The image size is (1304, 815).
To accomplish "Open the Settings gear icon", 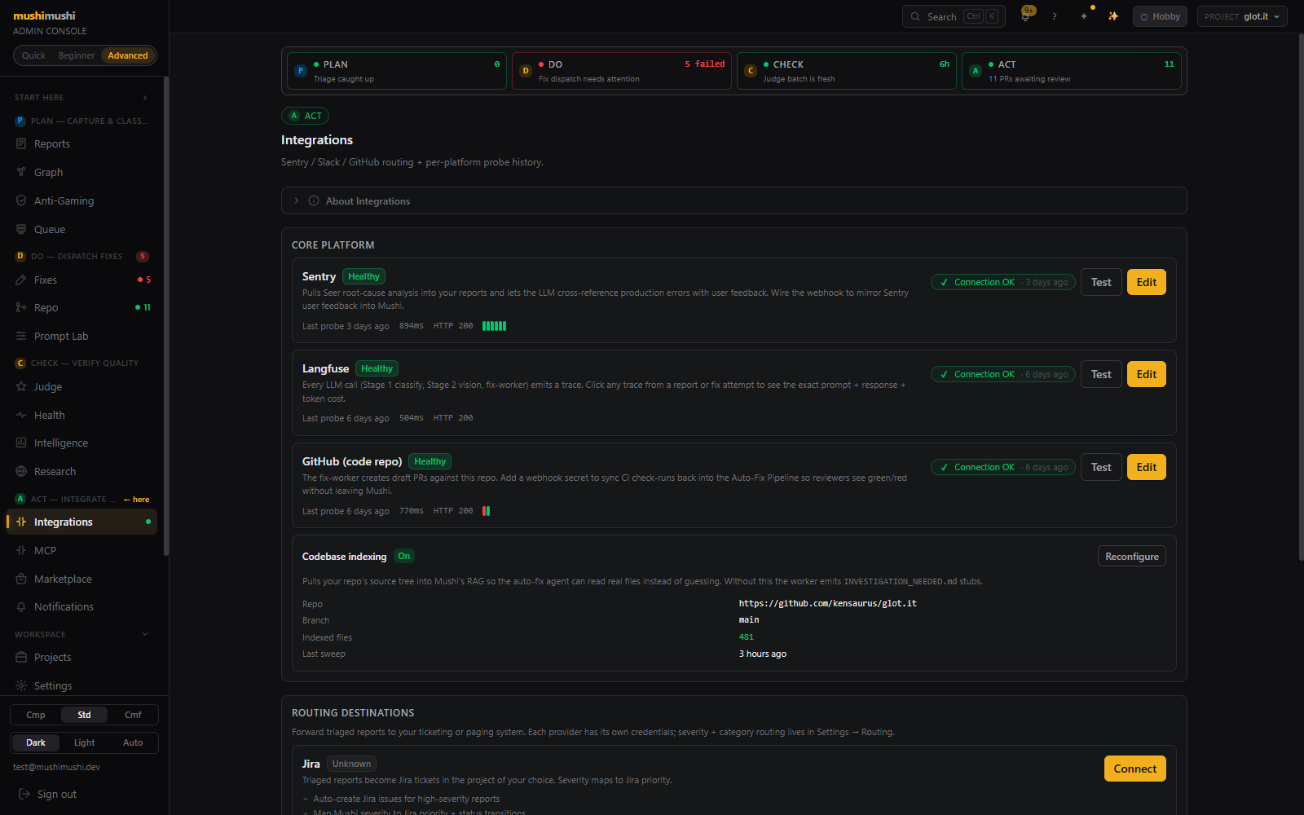I will pos(21,685).
